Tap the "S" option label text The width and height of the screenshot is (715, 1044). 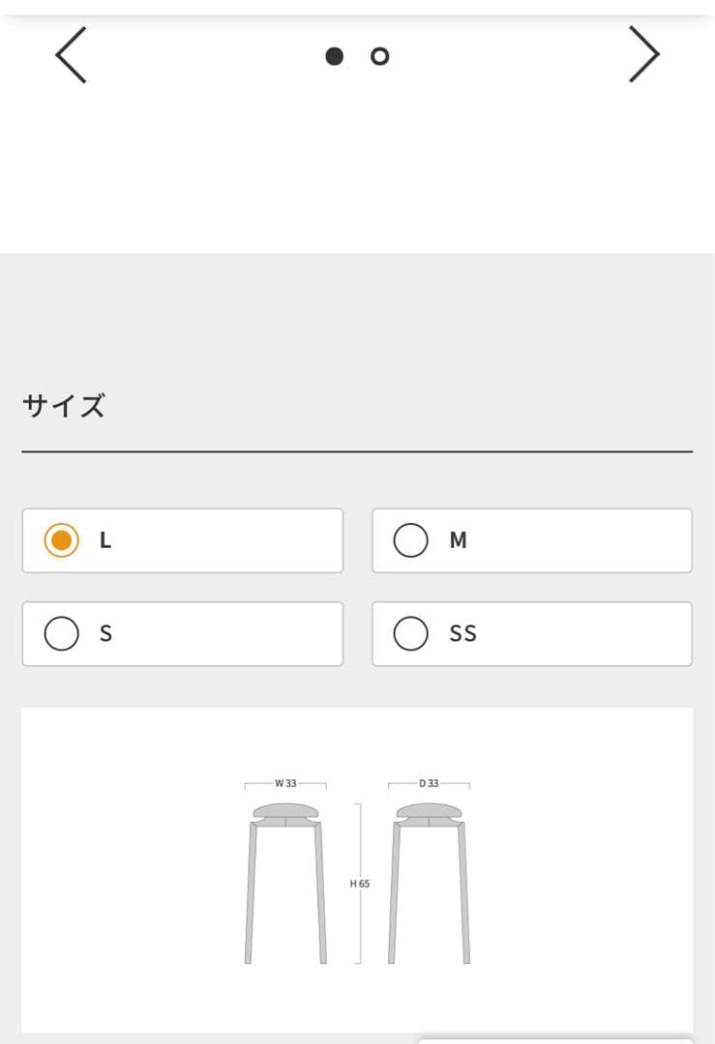(x=106, y=634)
